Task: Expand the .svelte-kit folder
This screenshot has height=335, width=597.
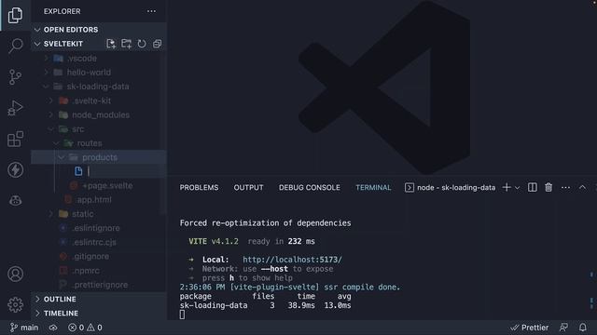Action: (x=99, y=100)
